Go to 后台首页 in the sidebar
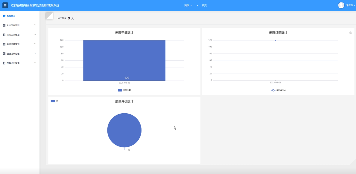 [x=11, y=16]
